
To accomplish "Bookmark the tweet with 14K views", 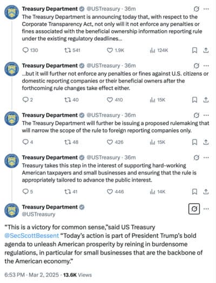I will (x=194, y=191).
